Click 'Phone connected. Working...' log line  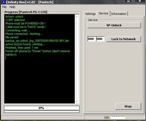click(24, 34)
